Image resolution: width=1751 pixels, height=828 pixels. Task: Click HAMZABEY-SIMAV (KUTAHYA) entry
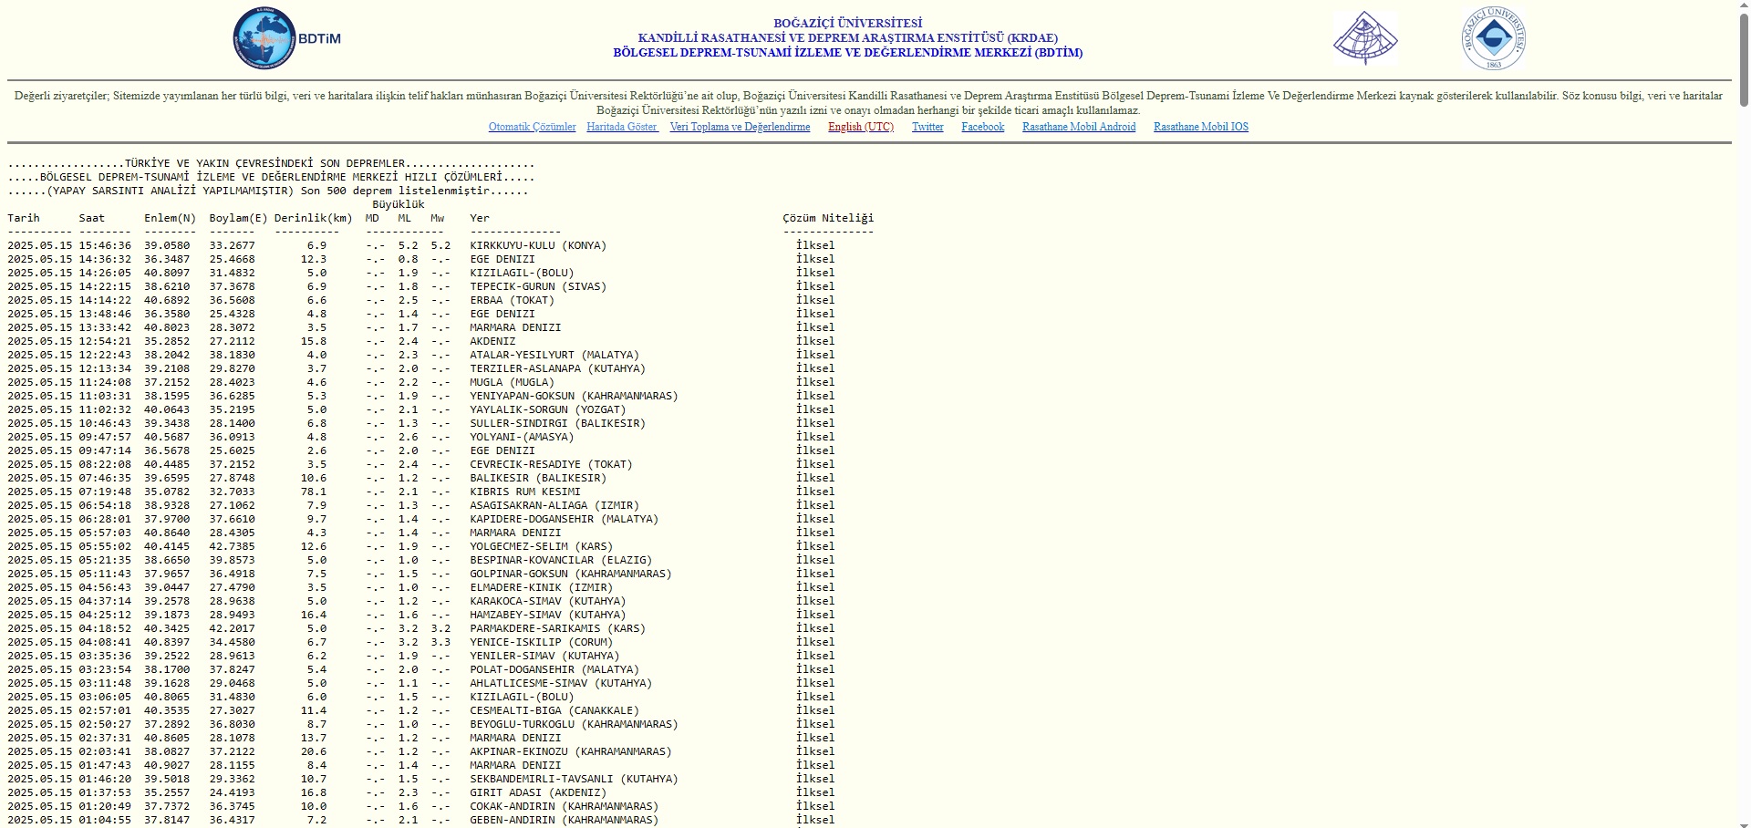tap(548, 615)
